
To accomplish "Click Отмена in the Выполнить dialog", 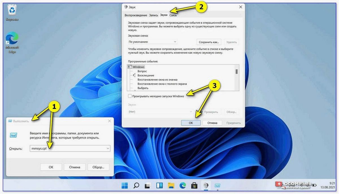I will pos(75,167).
